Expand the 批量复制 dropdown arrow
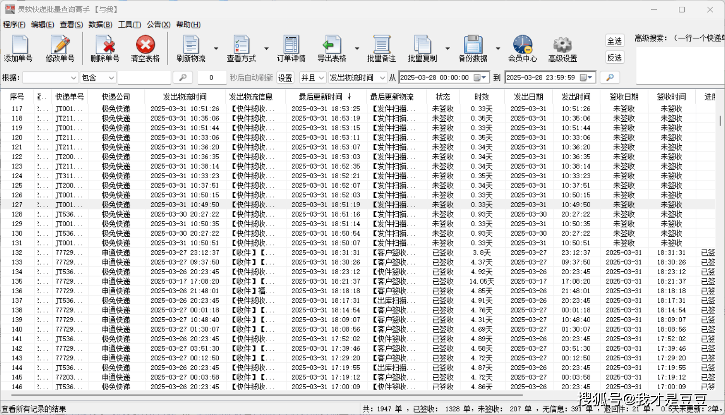The height and width of the screenshot is (415, 725). pyautogui.click(x=448, y=48)
